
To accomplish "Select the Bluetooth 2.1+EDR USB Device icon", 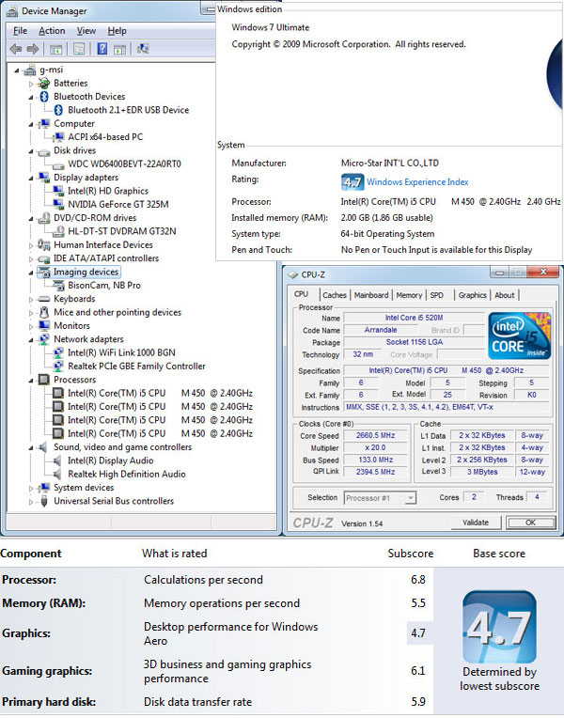I will (x=58, y=110).
